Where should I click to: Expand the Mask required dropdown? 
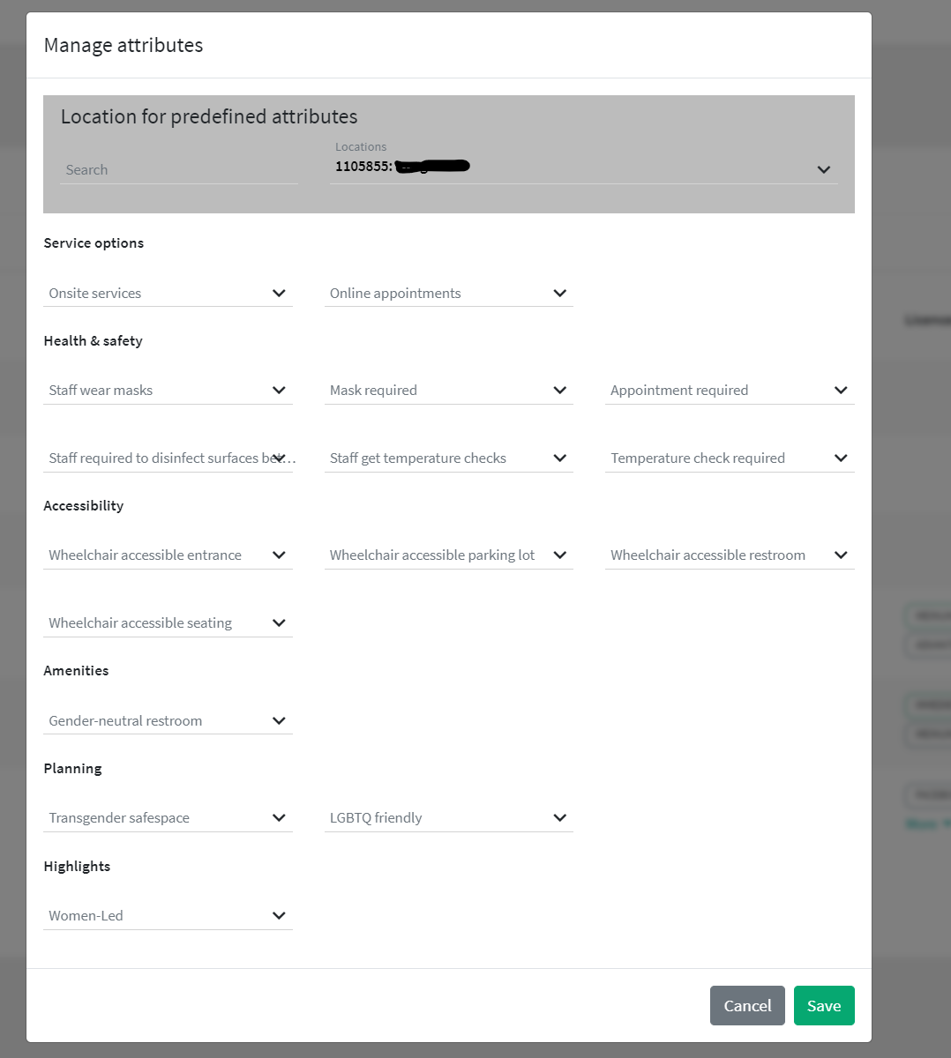coord(448,391)
